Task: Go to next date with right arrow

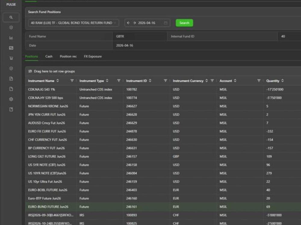Action: 134,23
